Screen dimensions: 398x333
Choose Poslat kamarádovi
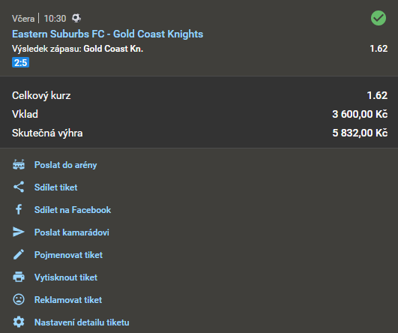pyautogui.click(x=72, y=232)
